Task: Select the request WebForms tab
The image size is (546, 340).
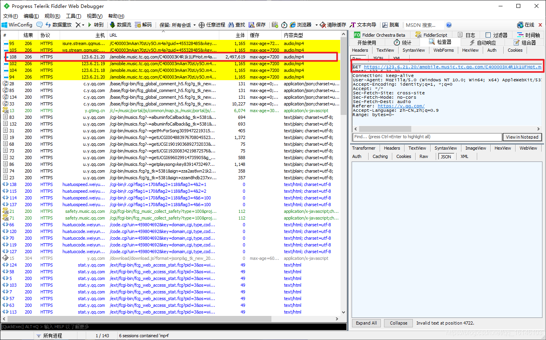Action: tap(443, 50)
